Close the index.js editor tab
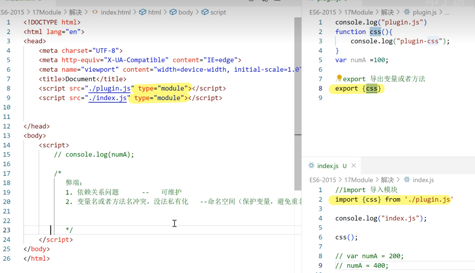 [x=354, y=166]
